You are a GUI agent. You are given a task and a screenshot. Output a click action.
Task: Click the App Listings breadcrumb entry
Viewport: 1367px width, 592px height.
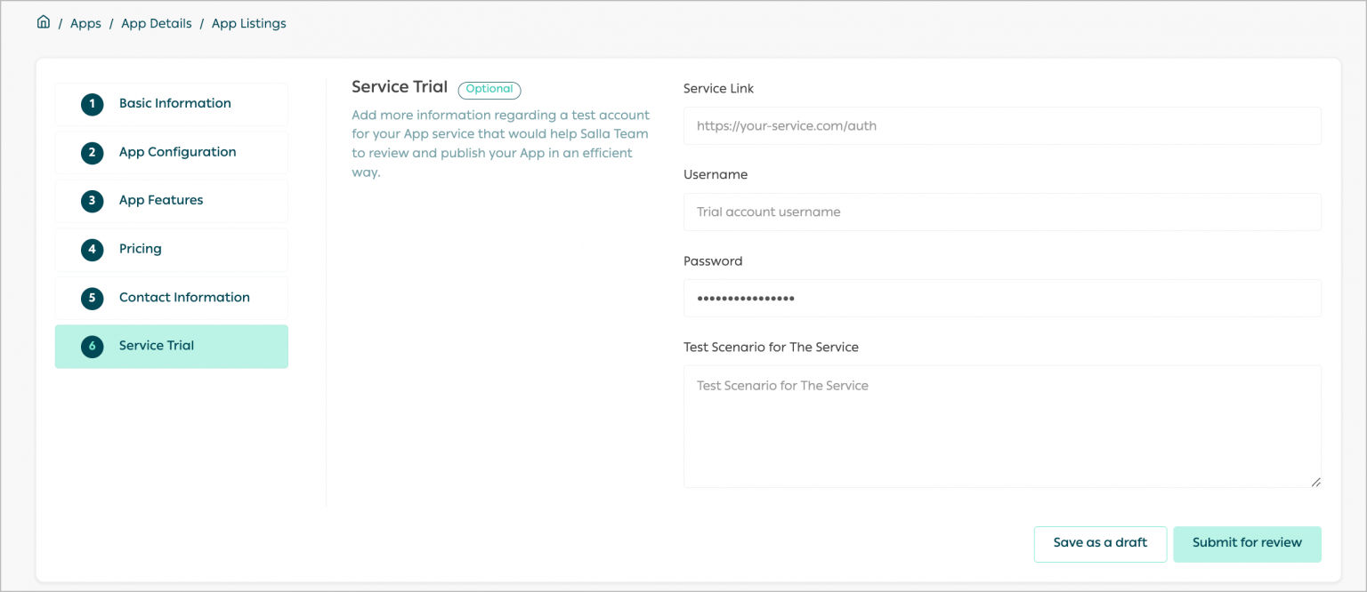click(248, 23)
